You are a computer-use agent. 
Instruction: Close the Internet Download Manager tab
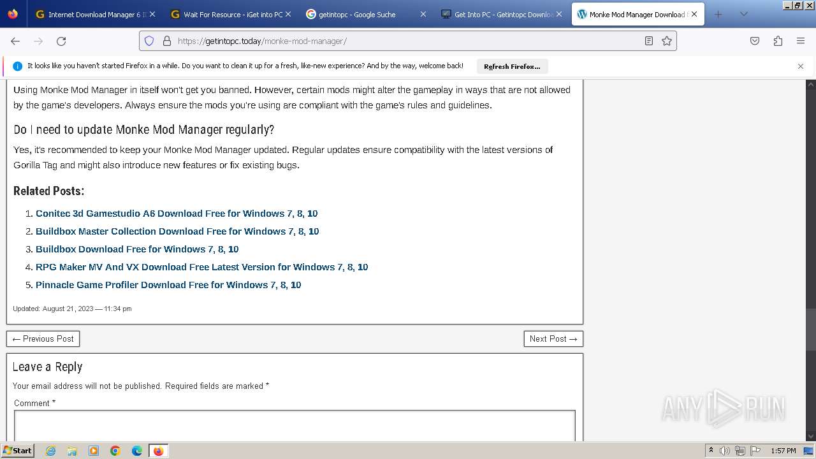152,14
